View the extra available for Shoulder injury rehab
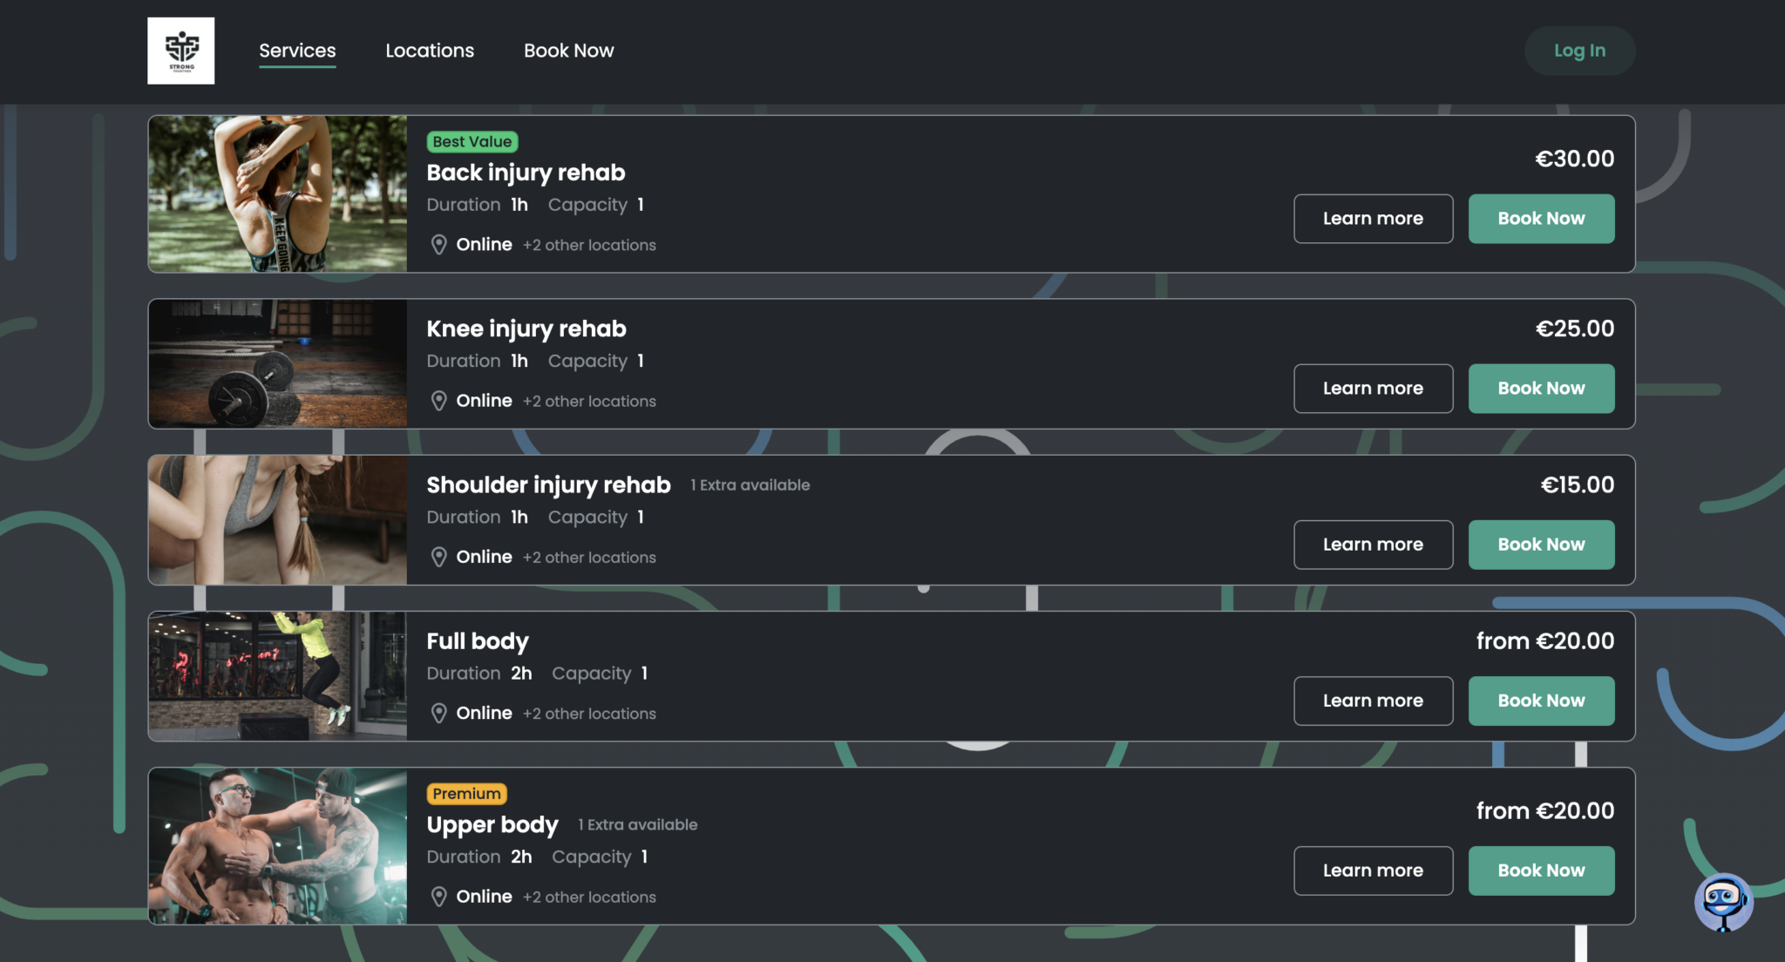Image resolution: width=1785 pixels, height=962 pixels. (x=750, y=485)
